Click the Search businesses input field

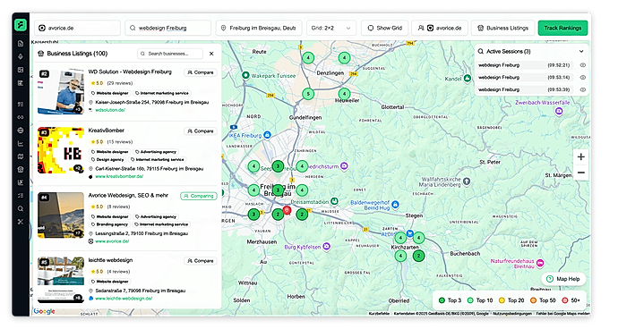[170, 54]
